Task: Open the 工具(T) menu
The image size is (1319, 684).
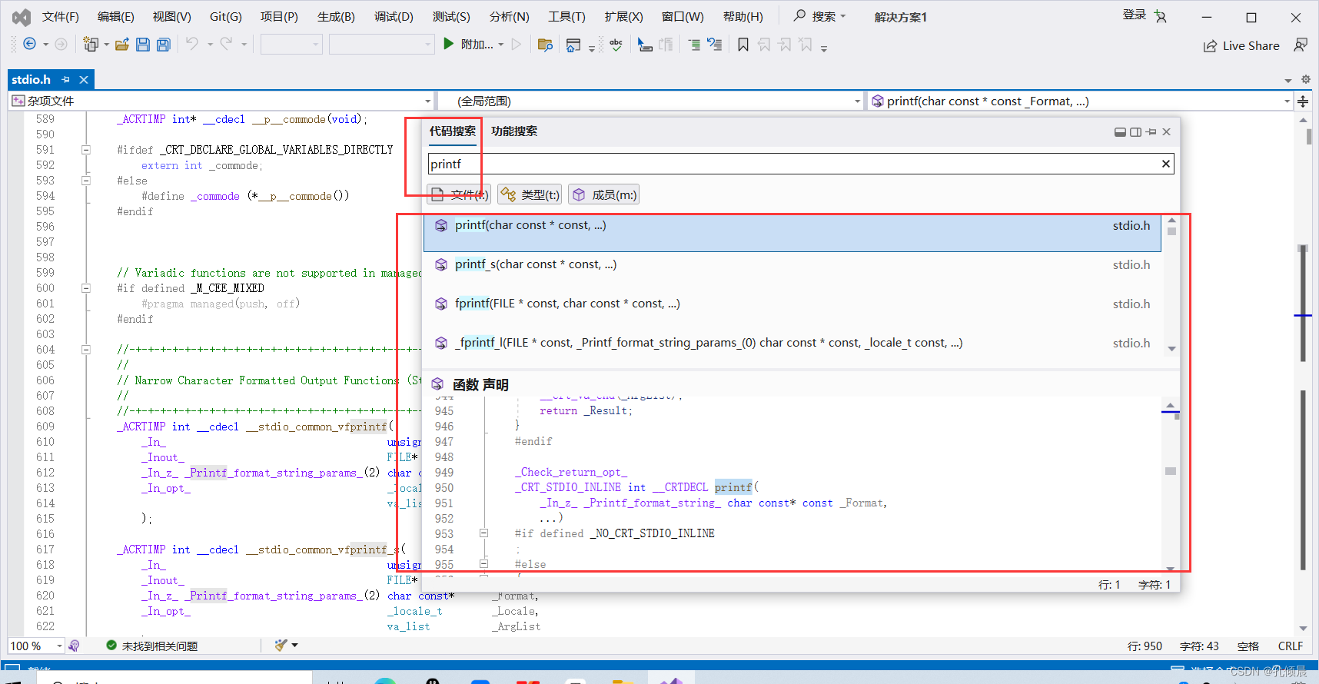Action: click(566, 16)
